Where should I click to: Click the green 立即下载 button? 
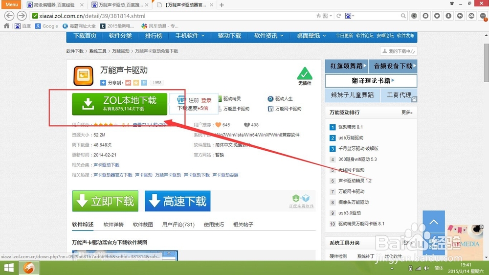105,201
